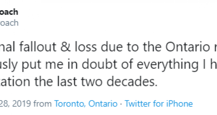
Task: Click the word "doubt" in the tweet
Action: click(x=99, y=64)
